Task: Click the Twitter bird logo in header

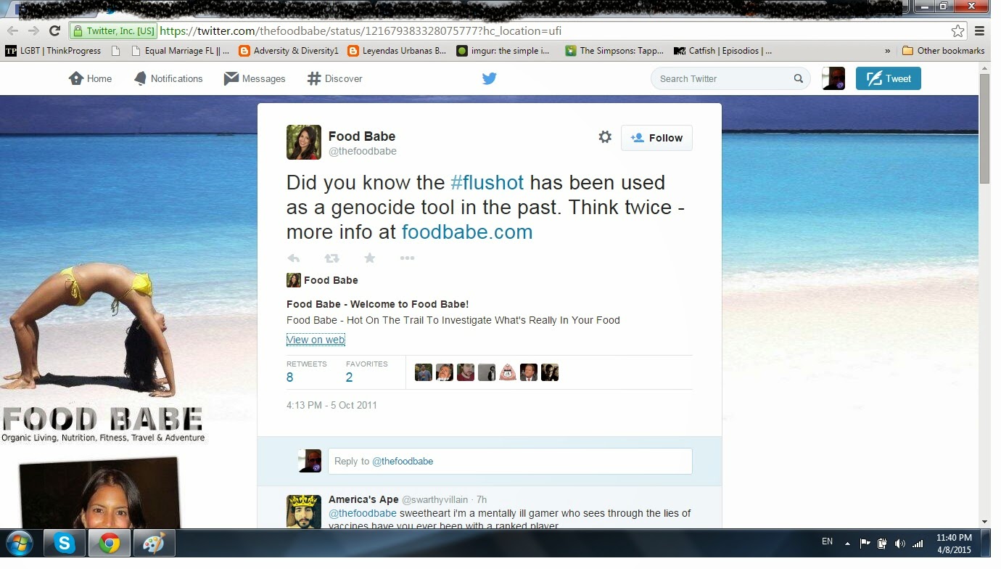Action: coord(490,78)
